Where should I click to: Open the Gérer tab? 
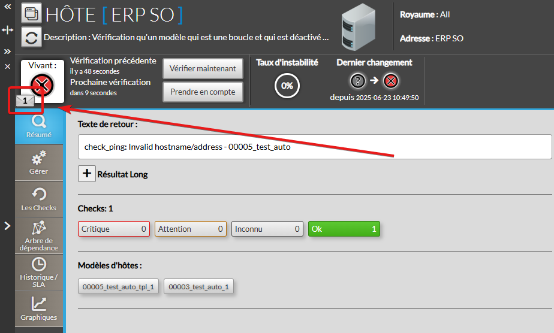(x=39, y=163)
